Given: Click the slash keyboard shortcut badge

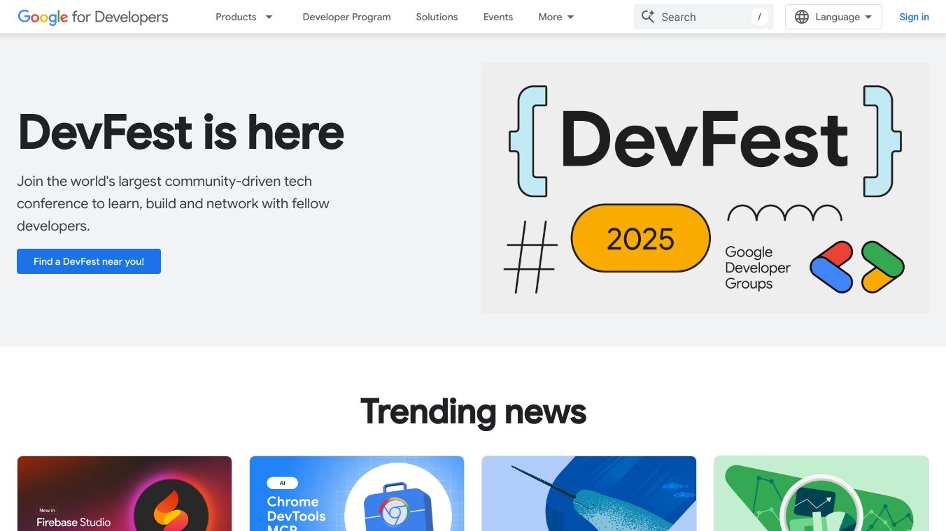Looking at the screenshot, I should point(759,17).
